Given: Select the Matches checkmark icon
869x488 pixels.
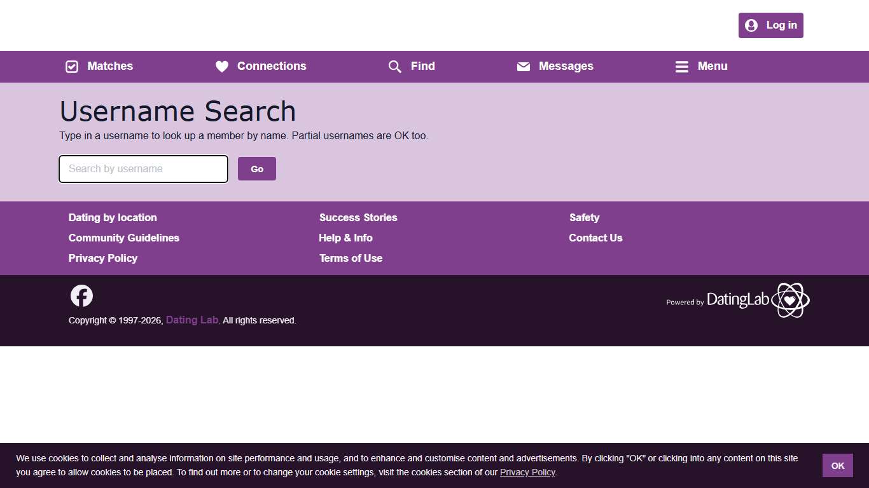Looking at the screenshot, I should [x=71, y=66].
